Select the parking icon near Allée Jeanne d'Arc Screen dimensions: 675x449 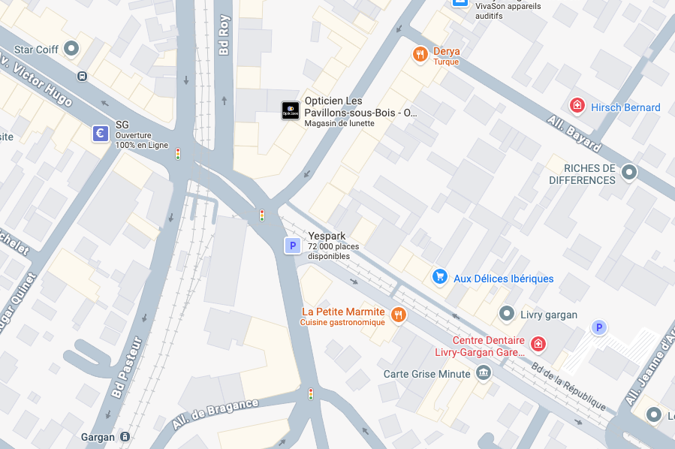point(599,327)
